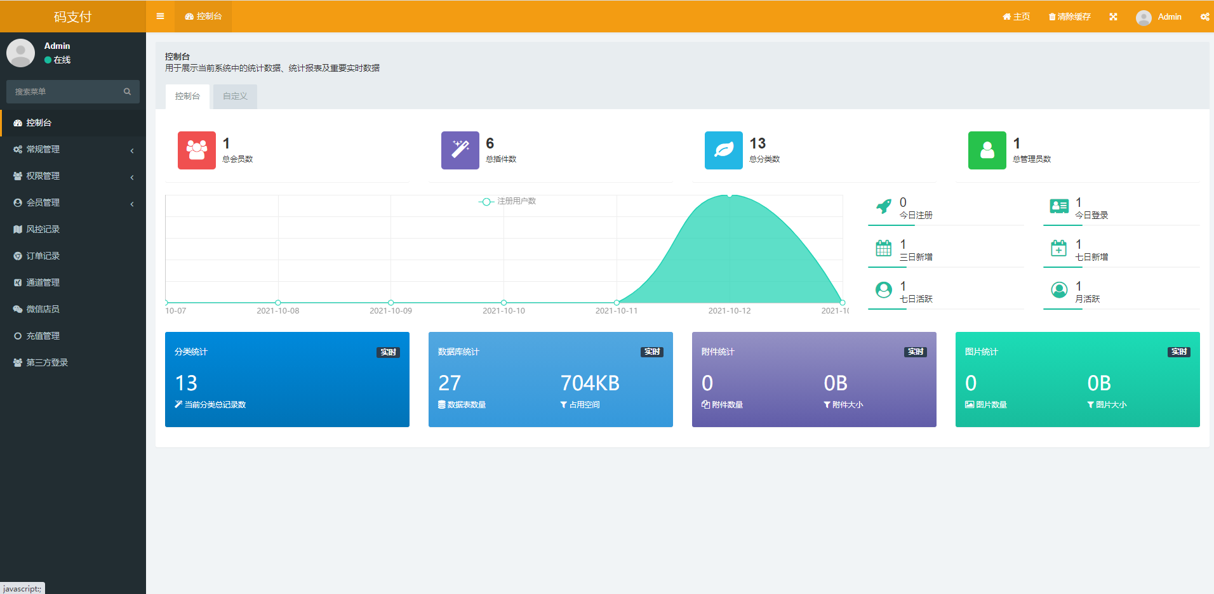Click the rocket icon for today's registrations
Viewport: 1214px width, 594px height.
click(x=883, y=207)
